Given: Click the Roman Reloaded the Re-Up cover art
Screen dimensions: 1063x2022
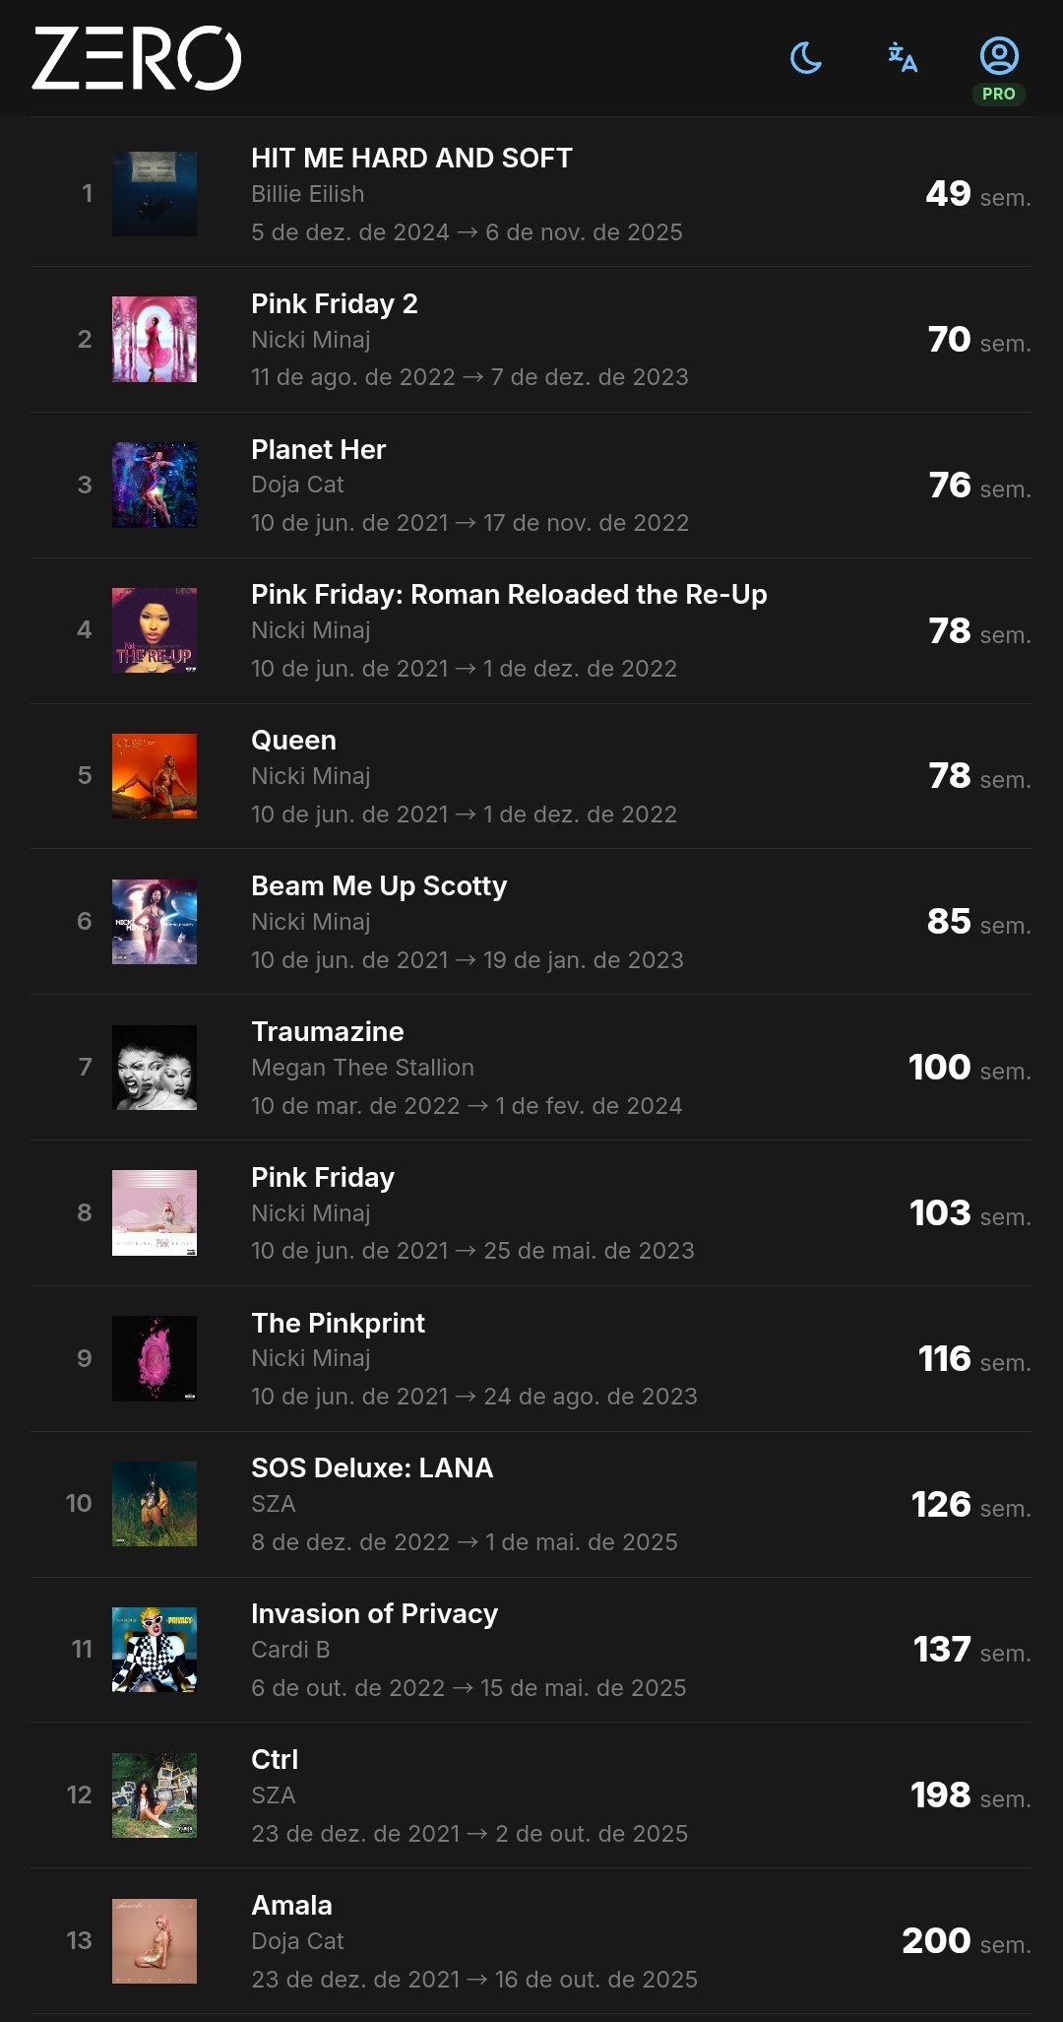Looking at the screenshot, I should coord(155,630).
